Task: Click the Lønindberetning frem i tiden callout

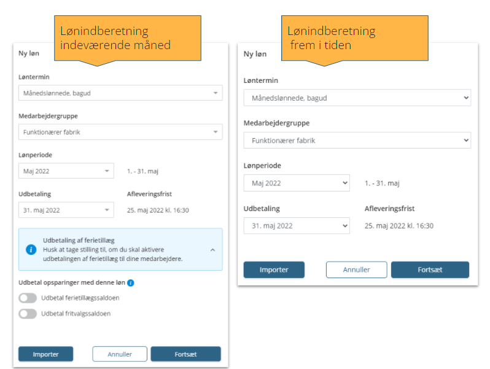Action: click(355, 38)
